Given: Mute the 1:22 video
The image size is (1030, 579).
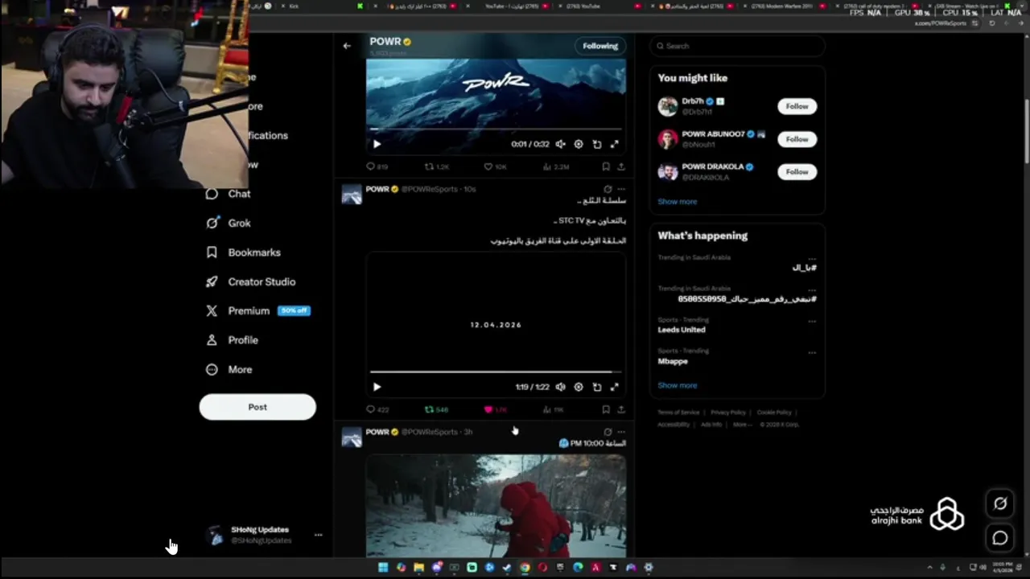Looking at the screenshot, I should point(561,387).
